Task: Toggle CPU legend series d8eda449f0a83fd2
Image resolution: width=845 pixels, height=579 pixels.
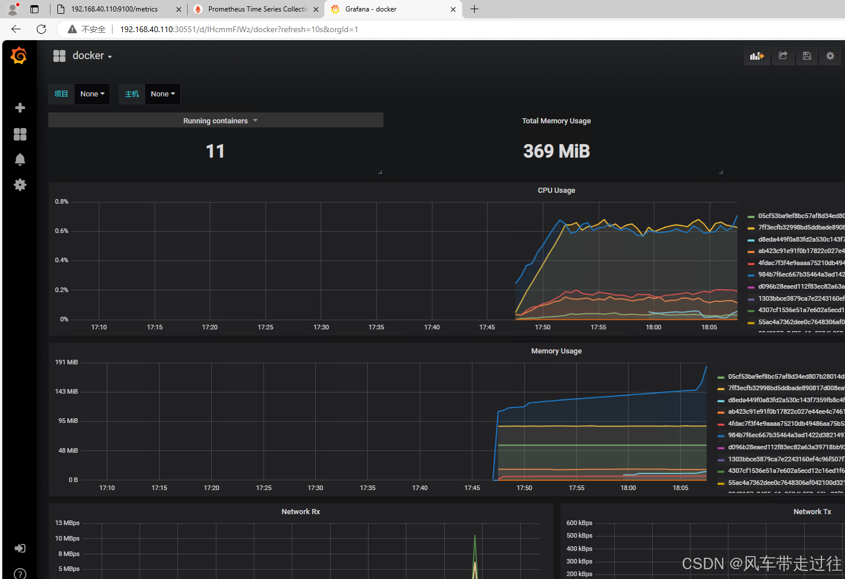Action: tap(801, 239)
